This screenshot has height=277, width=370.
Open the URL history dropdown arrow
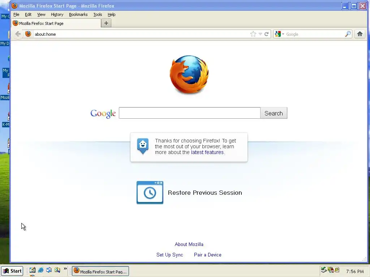[260, 34]
